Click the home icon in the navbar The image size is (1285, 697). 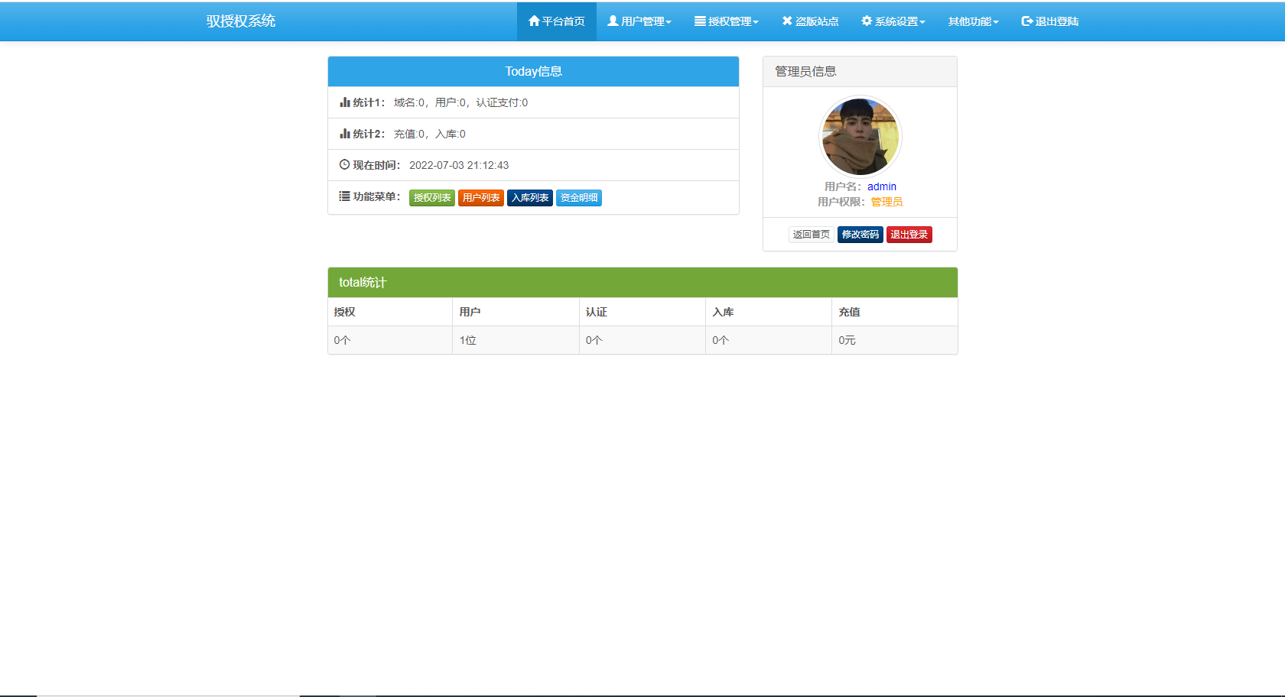[x=534, y=21]
